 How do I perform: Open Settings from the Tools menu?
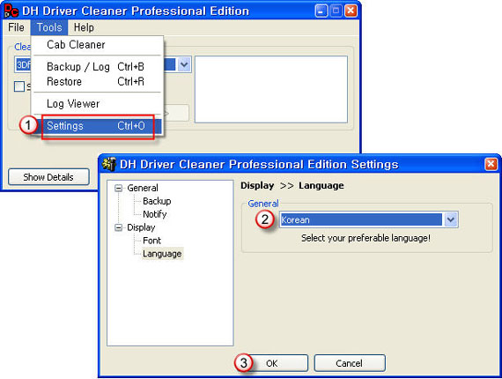coord(98,126)
